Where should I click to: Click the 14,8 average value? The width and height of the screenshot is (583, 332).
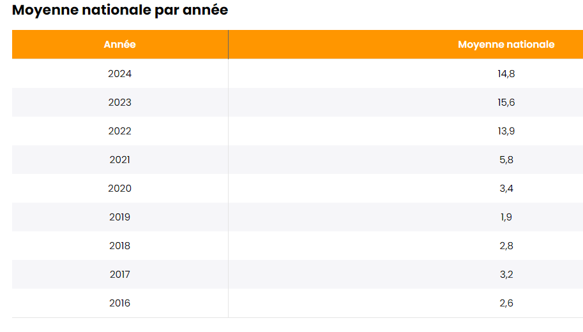tap(506, 74)
